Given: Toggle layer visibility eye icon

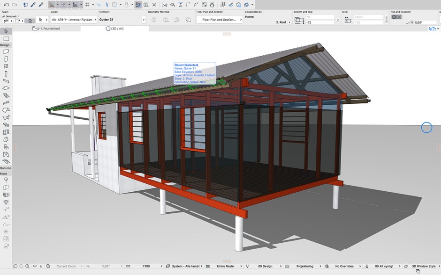Looking at the screenshot, I should [54, 20].
